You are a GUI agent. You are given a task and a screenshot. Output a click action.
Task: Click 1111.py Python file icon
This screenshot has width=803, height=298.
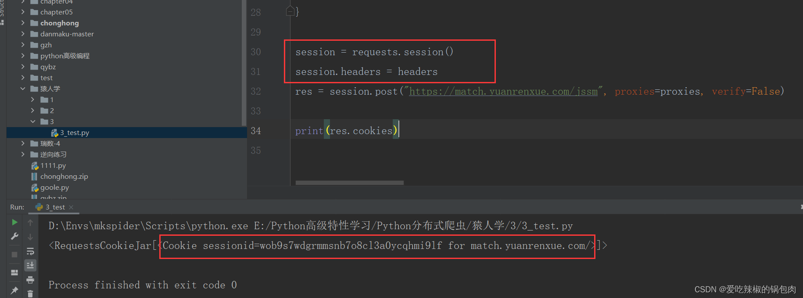click(35, 166)
